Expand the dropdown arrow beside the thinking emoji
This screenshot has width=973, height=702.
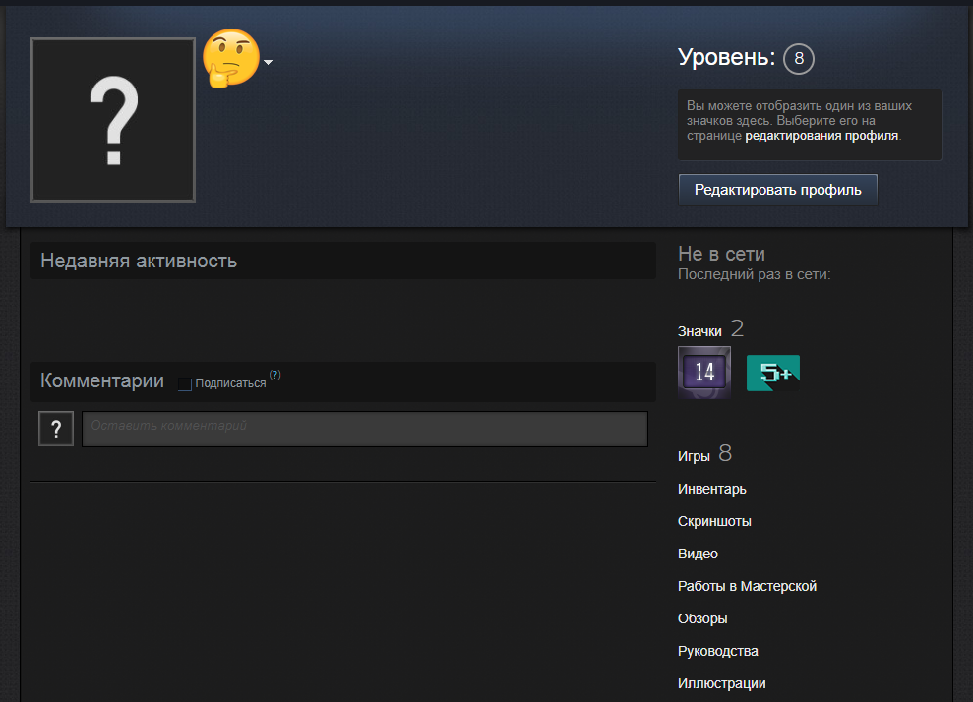(268, 62)
